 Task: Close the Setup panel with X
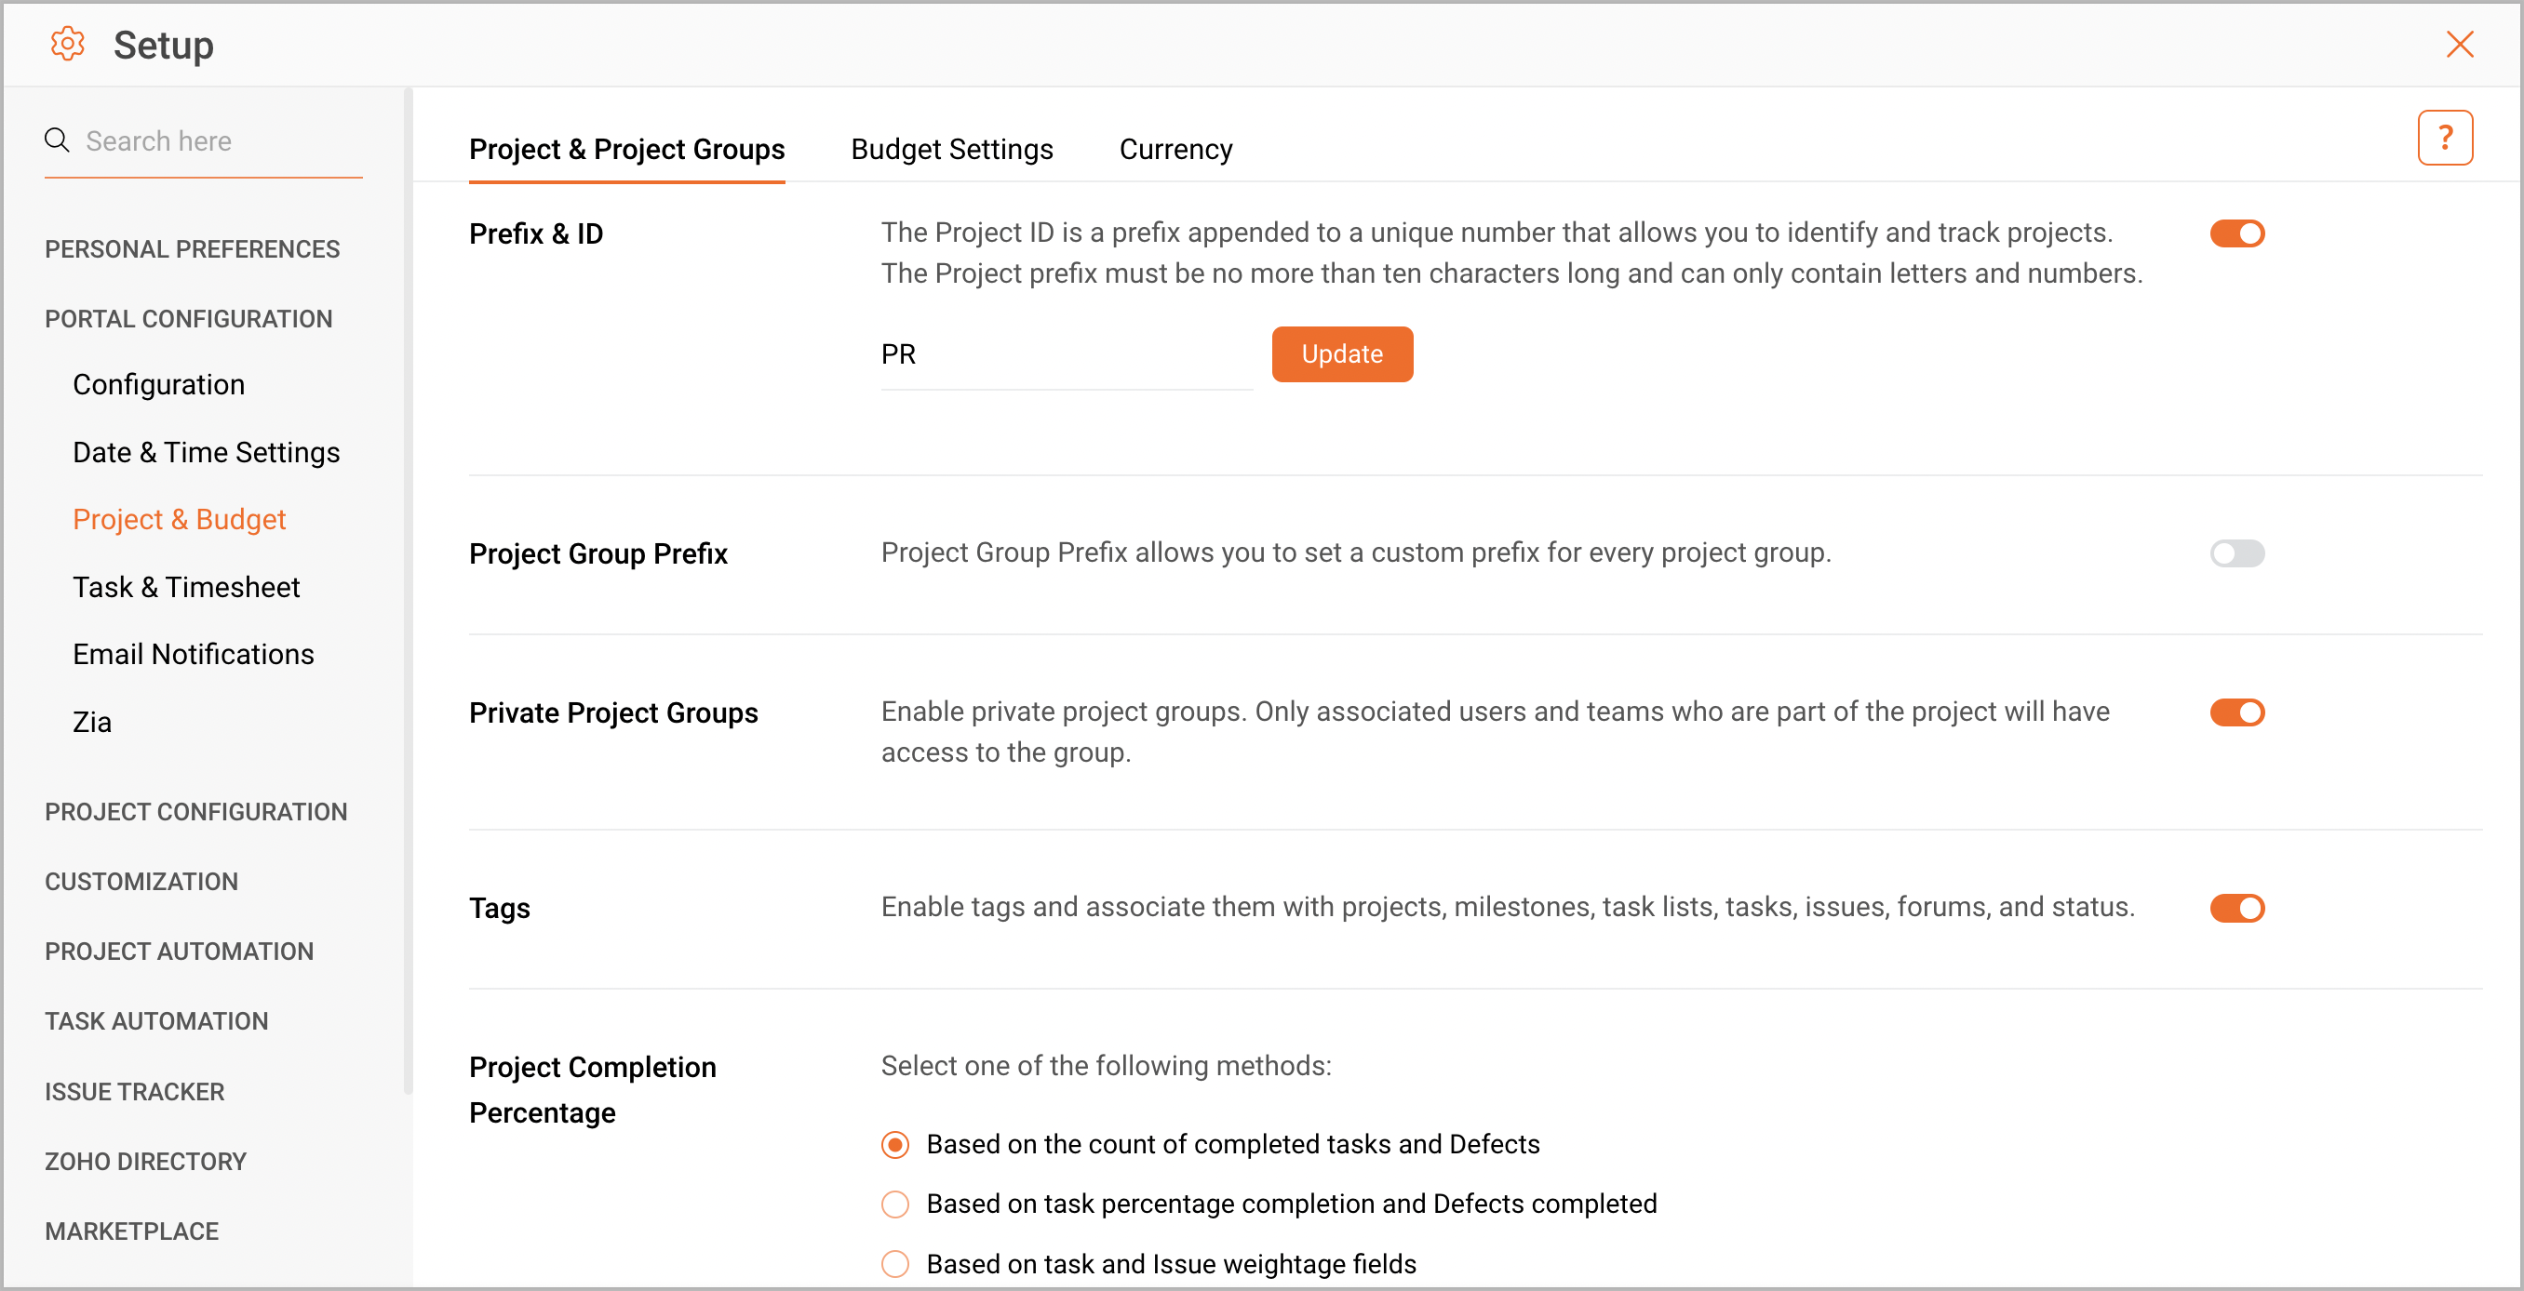tap(2460, 44)
